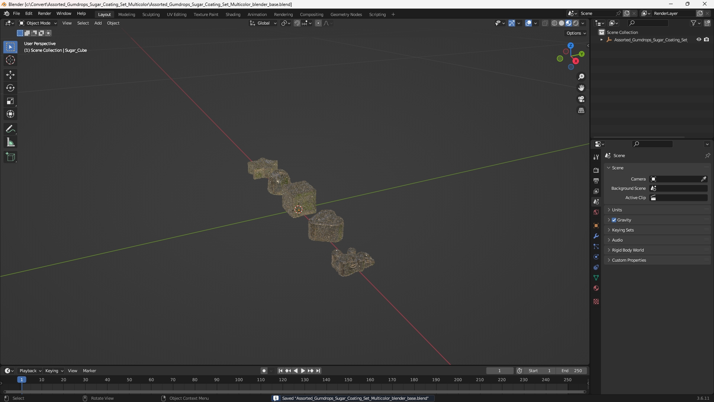Choose the Measure ruler tool

tap(10, 142)
